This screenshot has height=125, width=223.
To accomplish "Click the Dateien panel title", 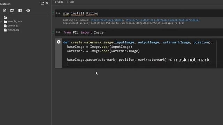I will tap(6, 4).
